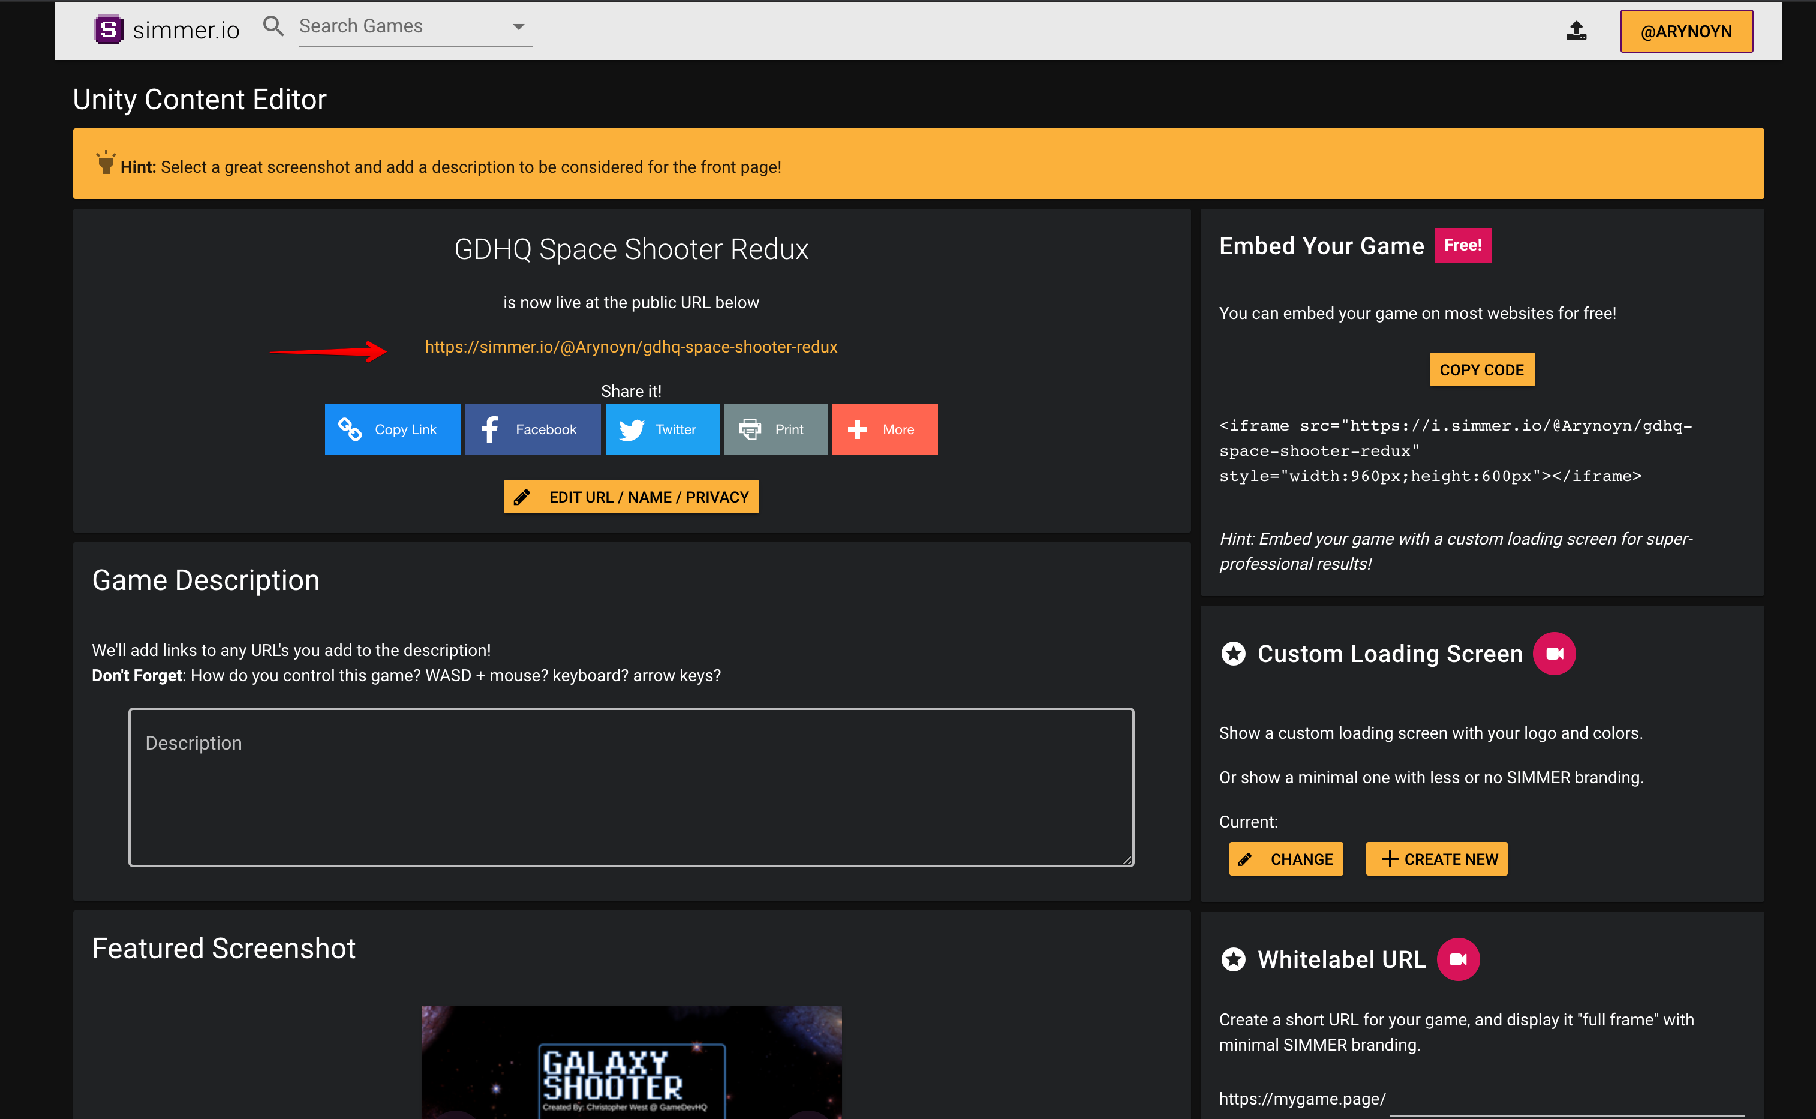Click COPY CODE for embed iframe
This screenshot has height=1119, width=1816.
click(x=1481, y=369)
